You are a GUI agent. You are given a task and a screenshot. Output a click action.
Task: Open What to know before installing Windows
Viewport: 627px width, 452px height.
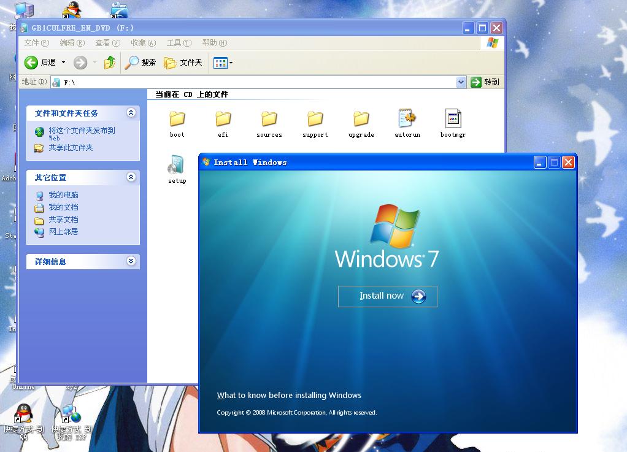(289, 395)
